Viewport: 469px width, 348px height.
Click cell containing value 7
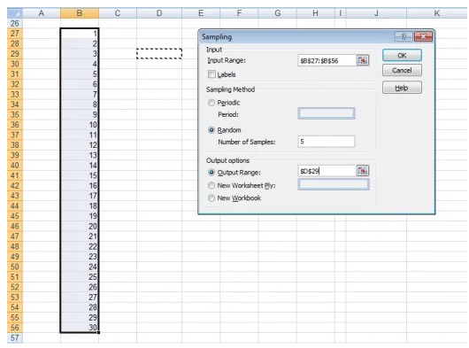[80, 94]
